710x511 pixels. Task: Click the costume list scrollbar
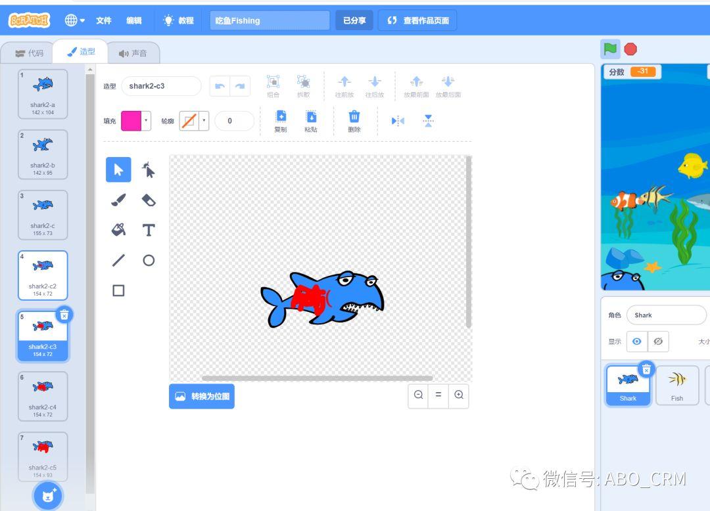click(x=90, y=282)
